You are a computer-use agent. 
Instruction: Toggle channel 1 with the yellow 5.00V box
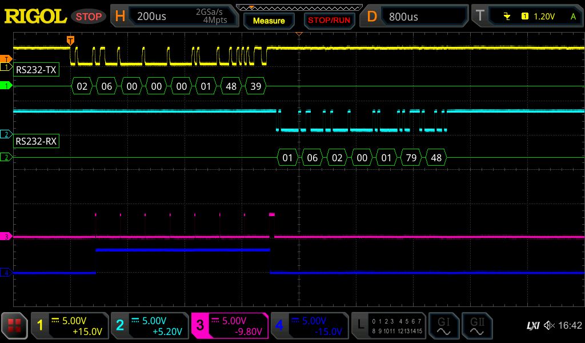pyautogui.click(x=70, y=325)
